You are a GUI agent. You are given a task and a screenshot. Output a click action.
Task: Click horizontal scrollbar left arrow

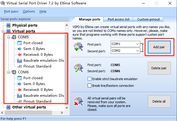tap(2, 113)
